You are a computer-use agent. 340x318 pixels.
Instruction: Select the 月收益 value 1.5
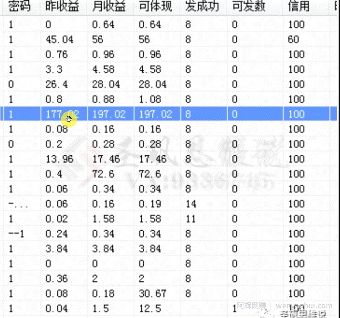click(x=100, y=309)
